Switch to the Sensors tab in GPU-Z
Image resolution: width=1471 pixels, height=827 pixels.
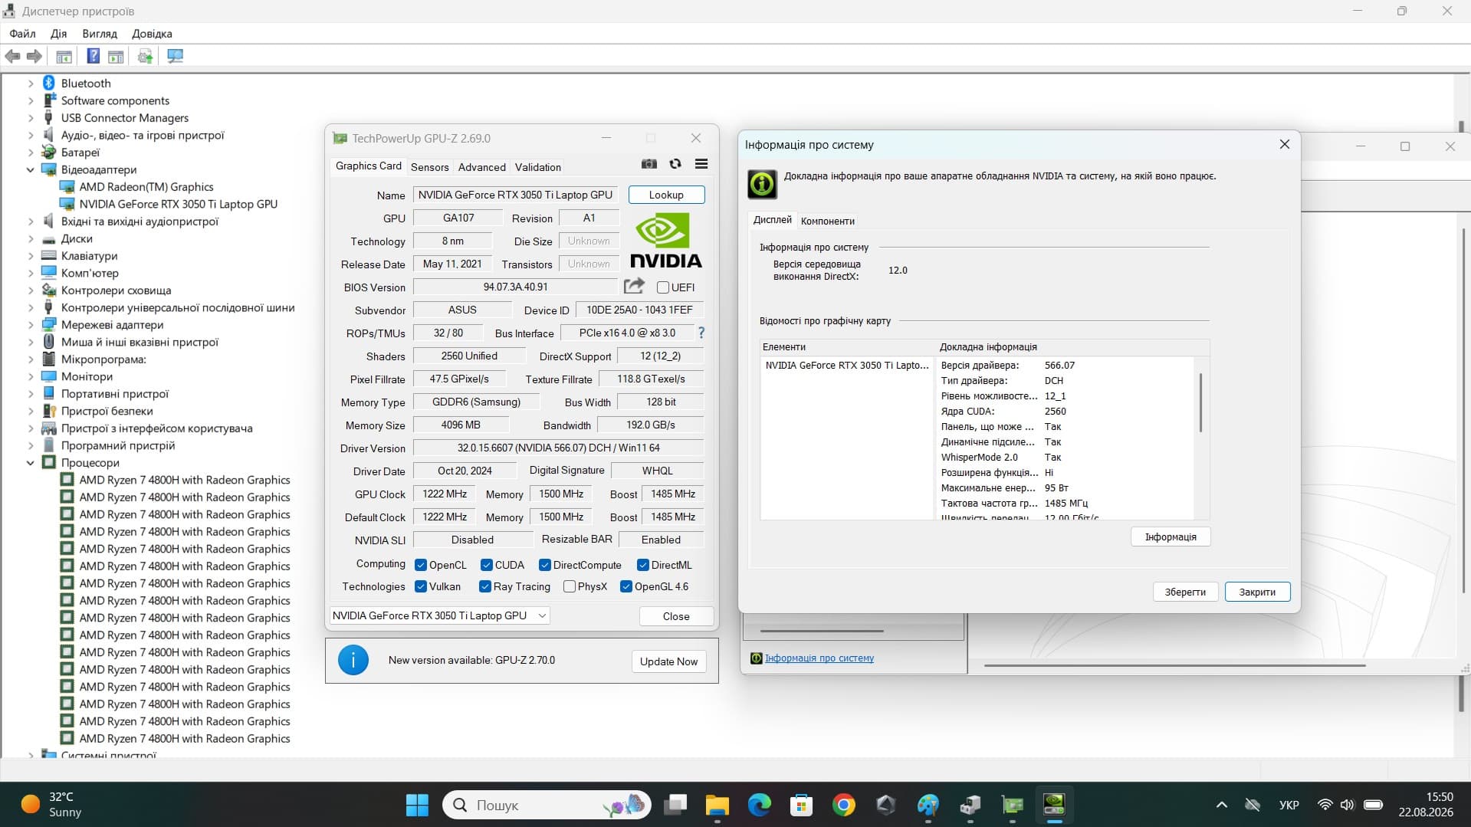click(x=429, y=167)
